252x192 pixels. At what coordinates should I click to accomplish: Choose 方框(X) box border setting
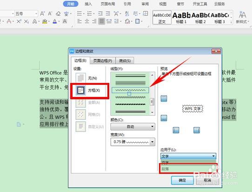(88, 90)
